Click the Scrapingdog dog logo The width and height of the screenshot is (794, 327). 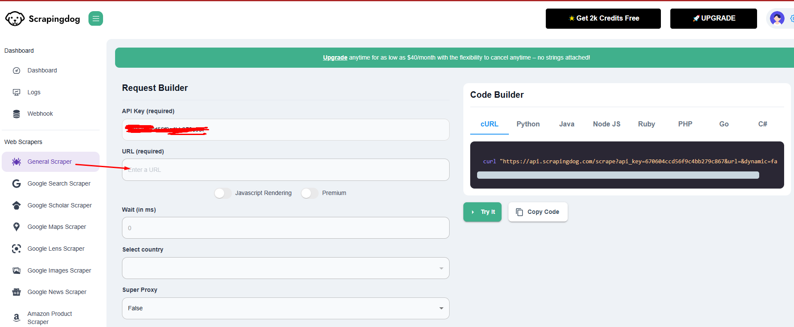click(x=15, y=18)
